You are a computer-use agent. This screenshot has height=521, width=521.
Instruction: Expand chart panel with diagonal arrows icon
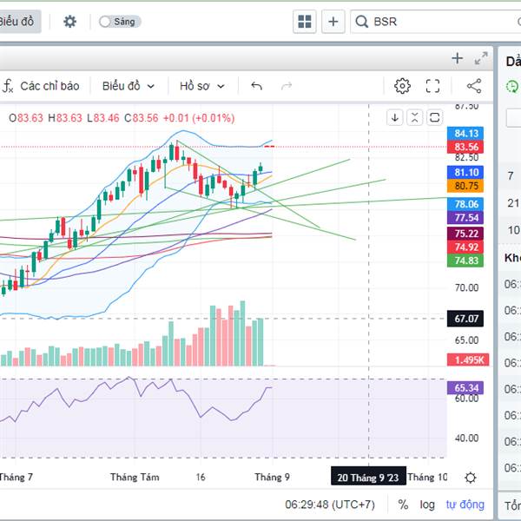tap(480, 58)
